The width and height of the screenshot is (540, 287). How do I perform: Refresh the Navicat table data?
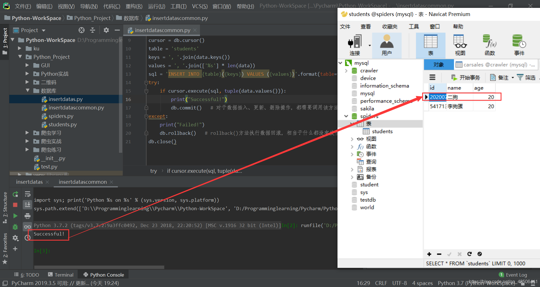469,254
